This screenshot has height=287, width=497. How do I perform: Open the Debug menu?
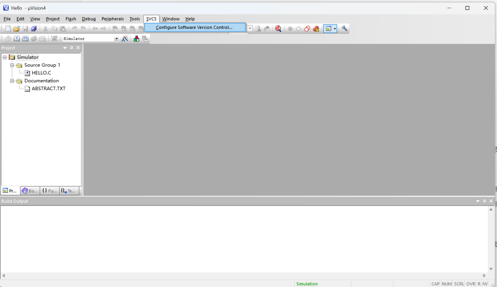click(89, 19)
